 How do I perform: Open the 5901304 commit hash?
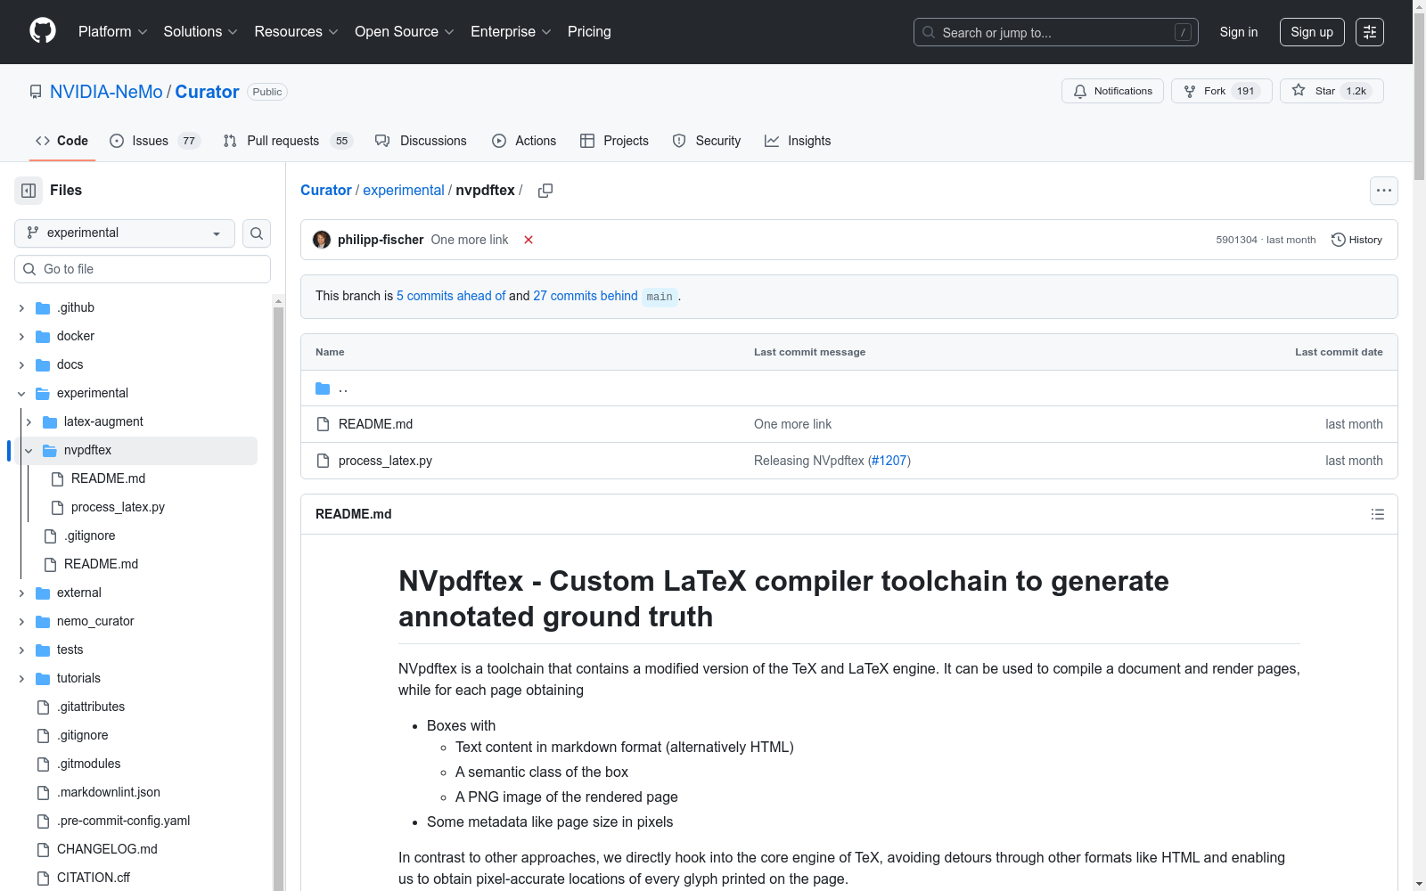pyautogui.click(x=1236, y=240)
